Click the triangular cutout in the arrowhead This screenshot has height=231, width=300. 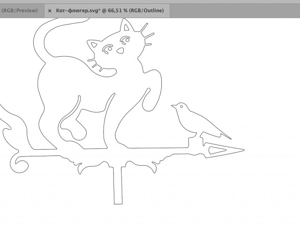coord(216,150)
